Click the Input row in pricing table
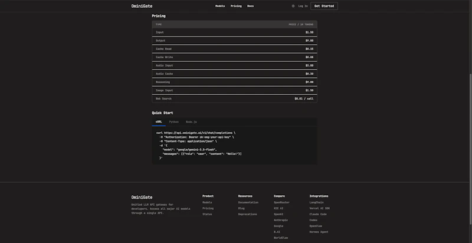The width and height of the screenshot is (472, 243). pos(234,32)
